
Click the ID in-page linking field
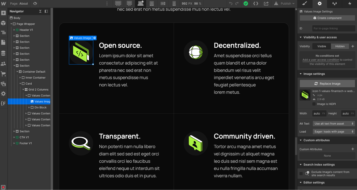click(x=334, y=29)
